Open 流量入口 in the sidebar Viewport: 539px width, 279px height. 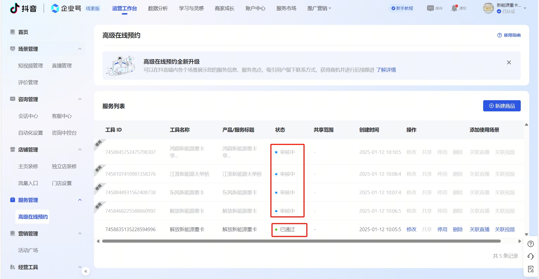[28, 183]
